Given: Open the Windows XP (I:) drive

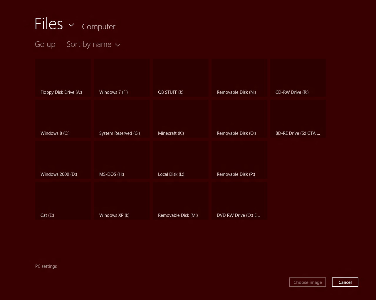Looking at the screenshot, I should tap(122, 201).
